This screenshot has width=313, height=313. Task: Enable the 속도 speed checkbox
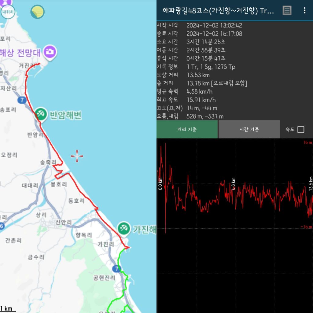(x=301, y=130)
